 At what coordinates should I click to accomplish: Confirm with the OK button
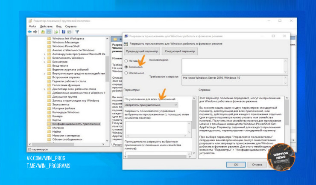click(x=236, y=165)
